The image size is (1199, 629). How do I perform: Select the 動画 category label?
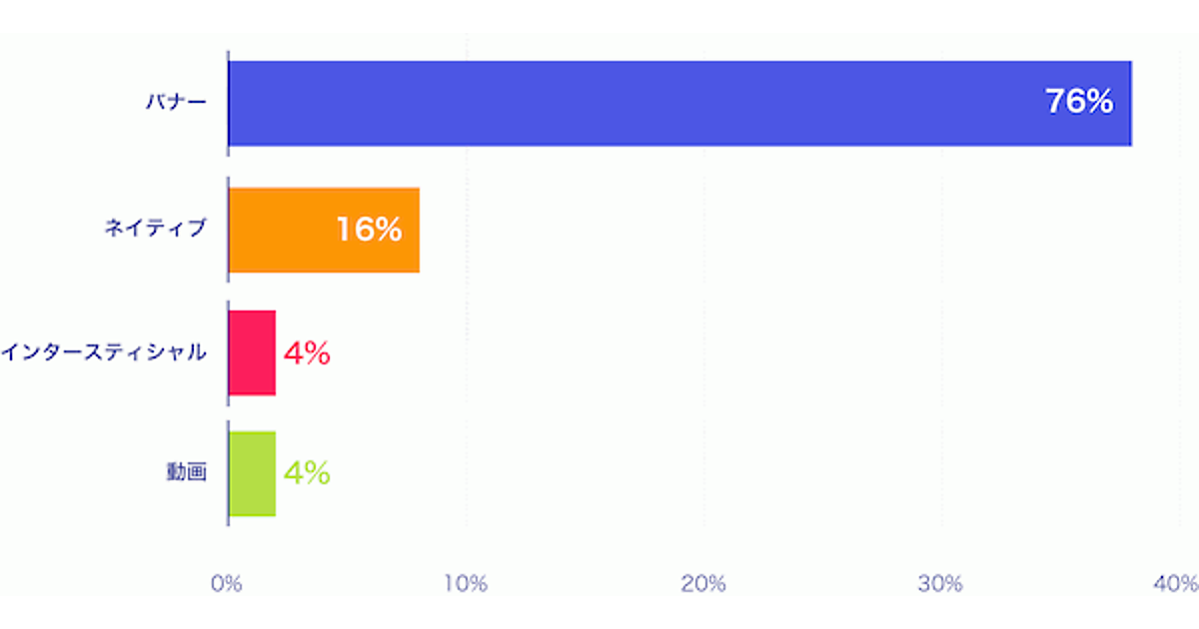186,473
